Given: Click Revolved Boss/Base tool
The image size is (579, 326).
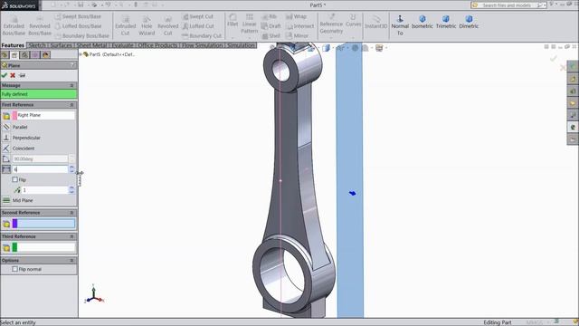Looking at the screenshot, I should [x=40, y=25].
